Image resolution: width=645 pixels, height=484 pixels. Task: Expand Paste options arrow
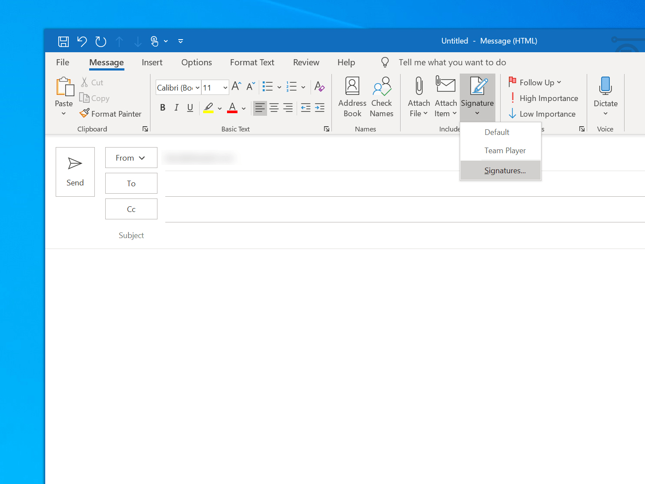[x=64, y=114]
